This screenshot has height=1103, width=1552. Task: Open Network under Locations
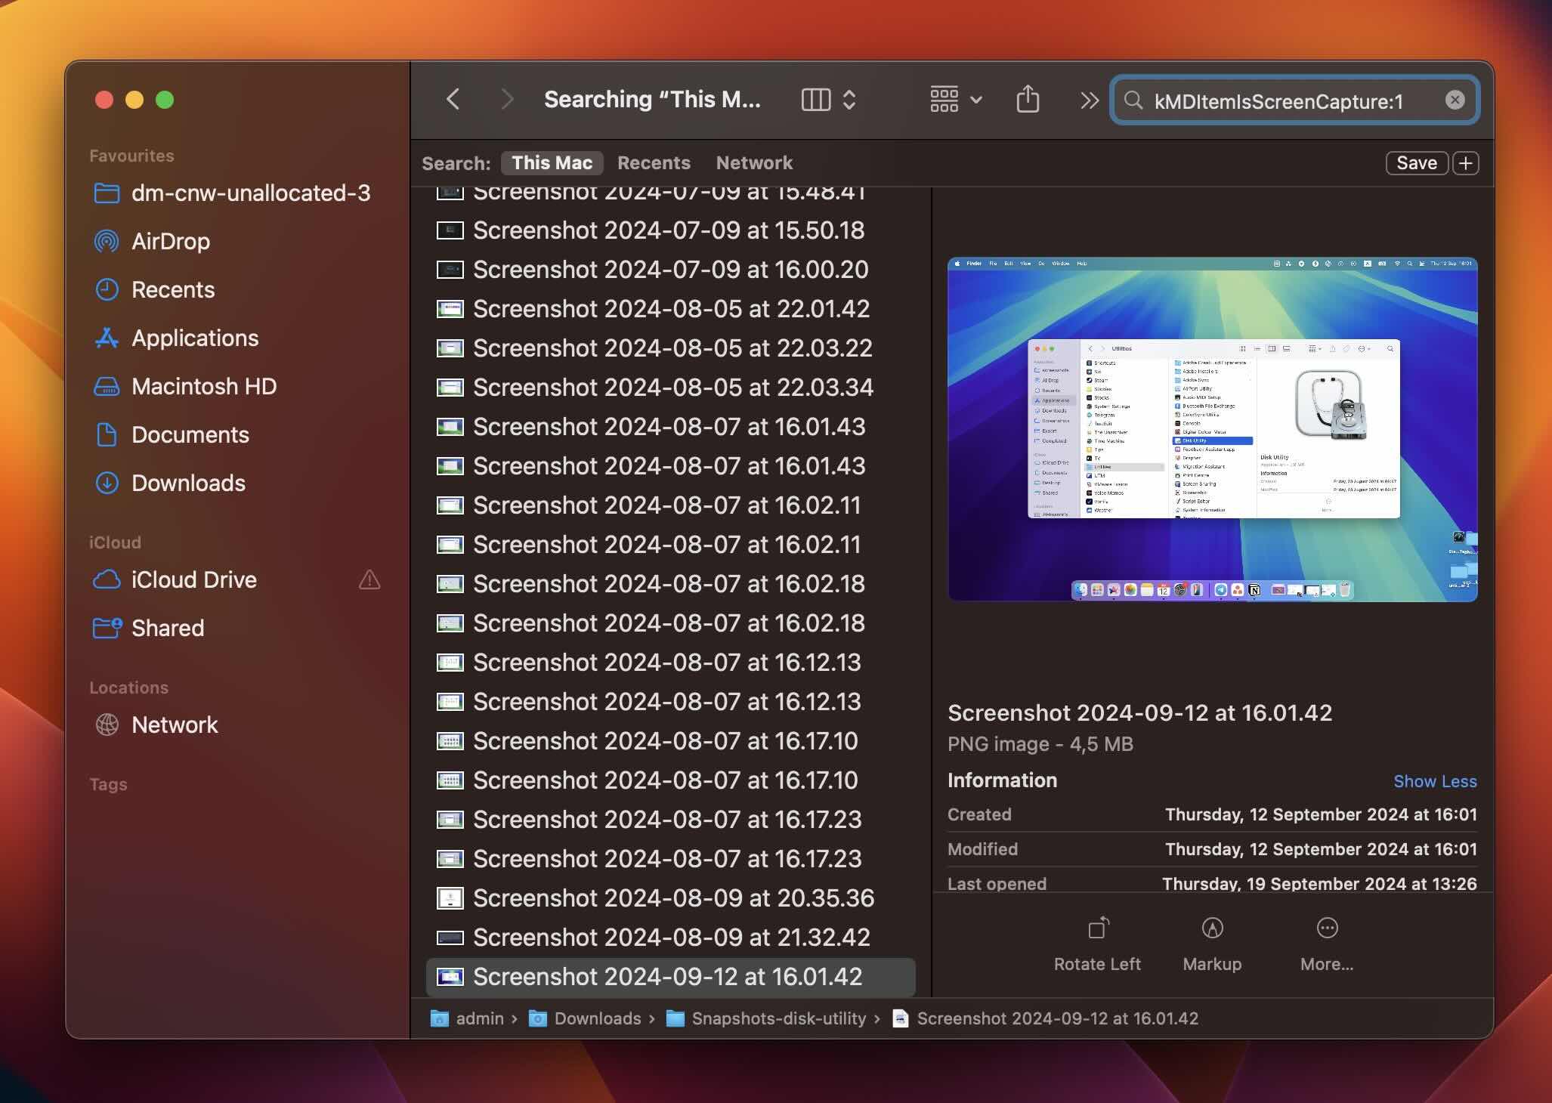point(156,725)
